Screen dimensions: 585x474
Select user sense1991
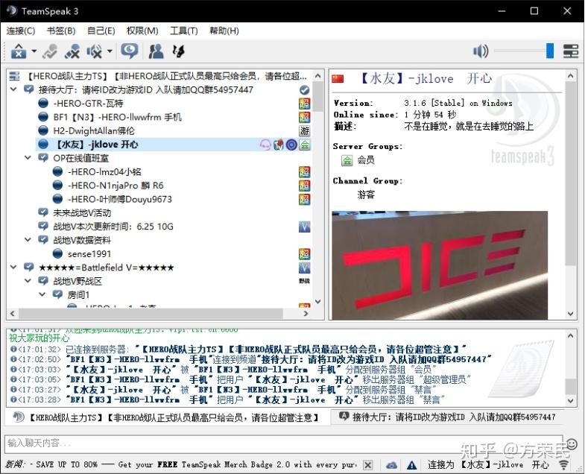[89, 254]
